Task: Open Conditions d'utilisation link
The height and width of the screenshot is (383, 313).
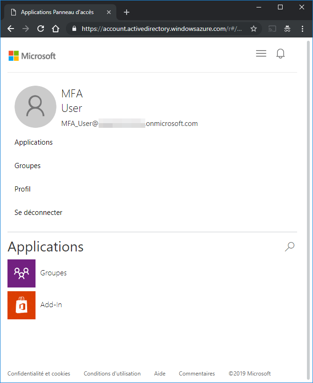Action: pyautogui.click(x=112, y=374)
